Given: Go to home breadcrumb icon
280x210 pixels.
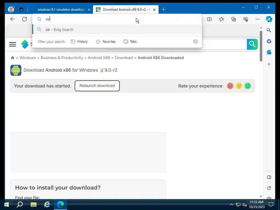Looking at the screenshot, I should pyautogui.click(x=13, y=58).
